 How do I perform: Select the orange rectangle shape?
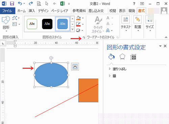point(88,90)
